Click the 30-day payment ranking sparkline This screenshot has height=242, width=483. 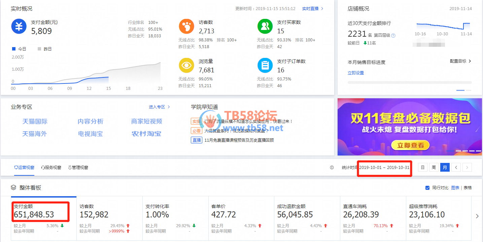click(x=443, y=26)
